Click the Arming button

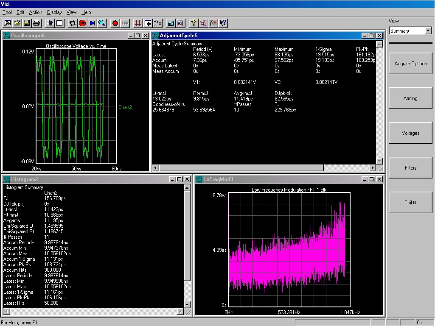410,98
